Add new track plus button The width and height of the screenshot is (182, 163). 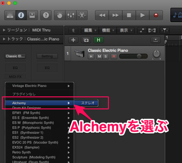click(x=73, y=40)
